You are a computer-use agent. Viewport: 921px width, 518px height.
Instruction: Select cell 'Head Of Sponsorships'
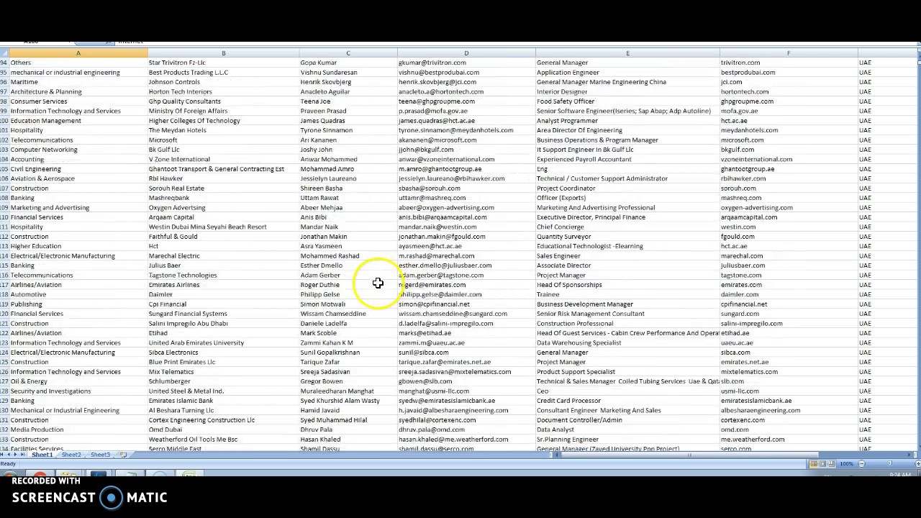click(569, 285)
